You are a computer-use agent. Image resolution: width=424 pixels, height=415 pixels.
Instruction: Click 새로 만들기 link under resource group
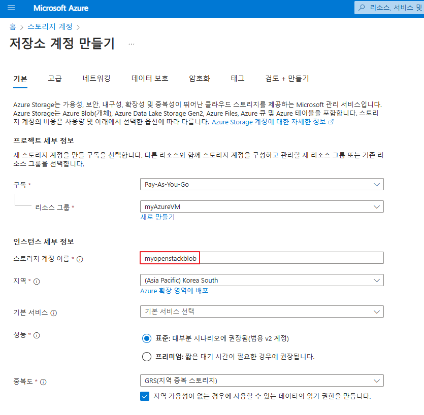[x=157, y=217]
